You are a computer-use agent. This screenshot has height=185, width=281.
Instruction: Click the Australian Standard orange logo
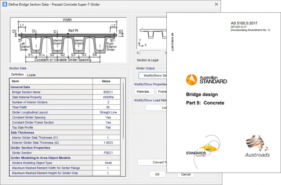[191, 80]
